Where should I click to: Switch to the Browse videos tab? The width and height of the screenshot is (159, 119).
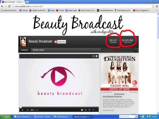coord(39,50)
